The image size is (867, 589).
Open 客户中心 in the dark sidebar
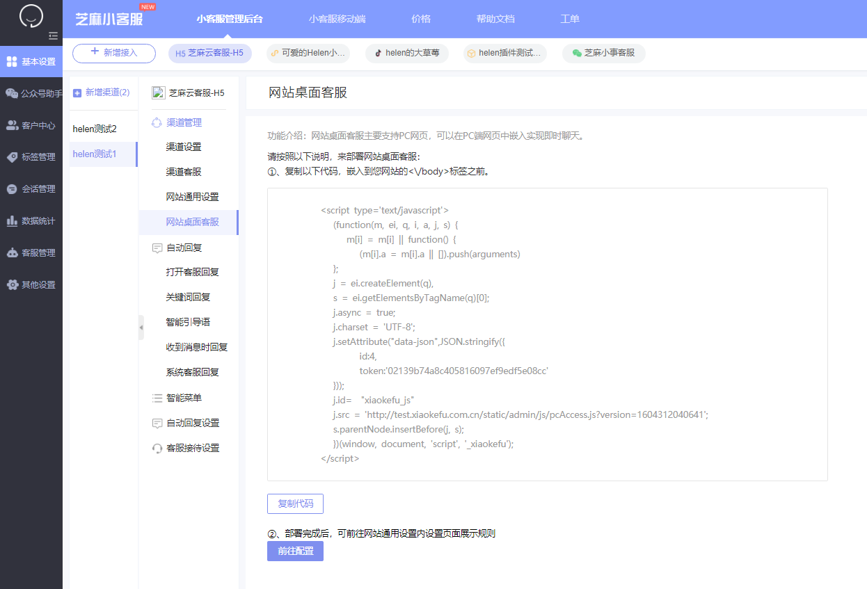pyautogui.click(x=31, y=125)
